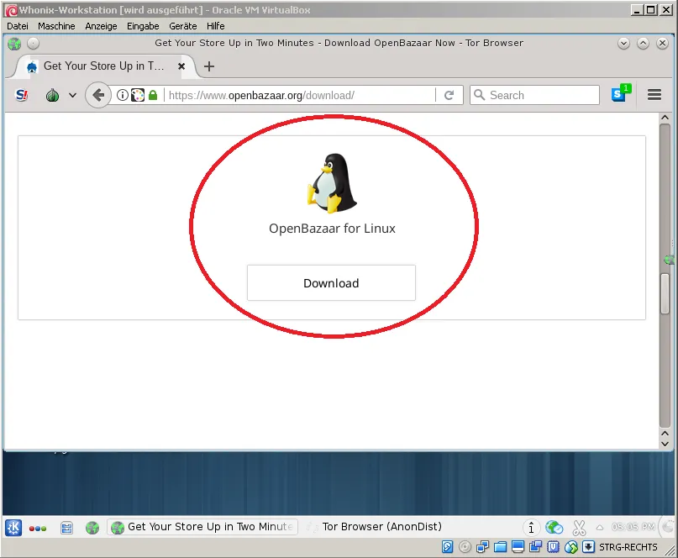Click the magnifier icon in search box

pos(479,95)
